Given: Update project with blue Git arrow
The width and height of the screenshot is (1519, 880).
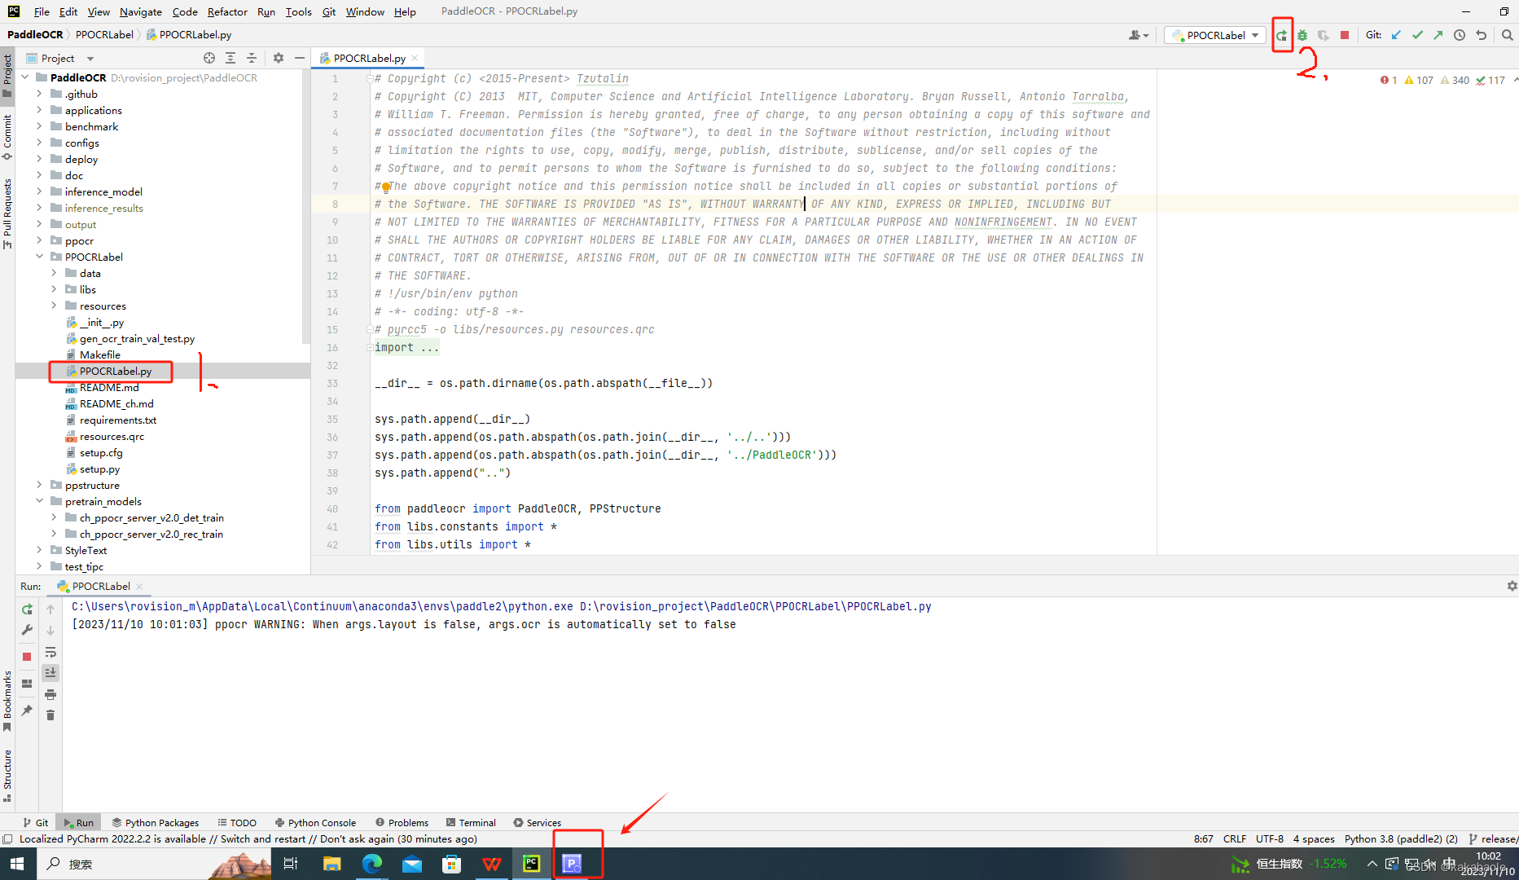Looking at the screenshot, I should click(x=1396, y=35).
